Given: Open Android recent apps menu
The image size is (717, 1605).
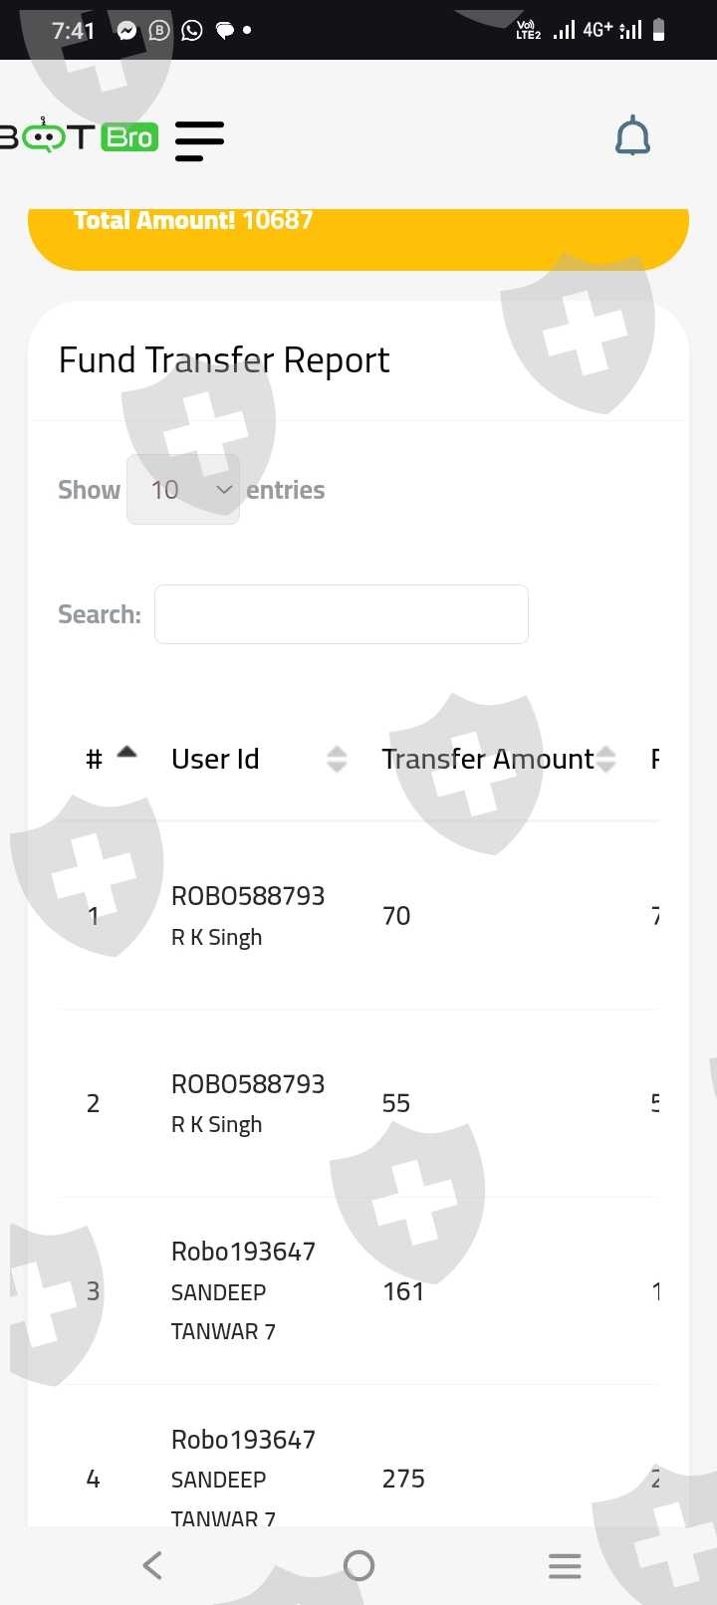Looking at the screenshot, I should coord(564,1565).
